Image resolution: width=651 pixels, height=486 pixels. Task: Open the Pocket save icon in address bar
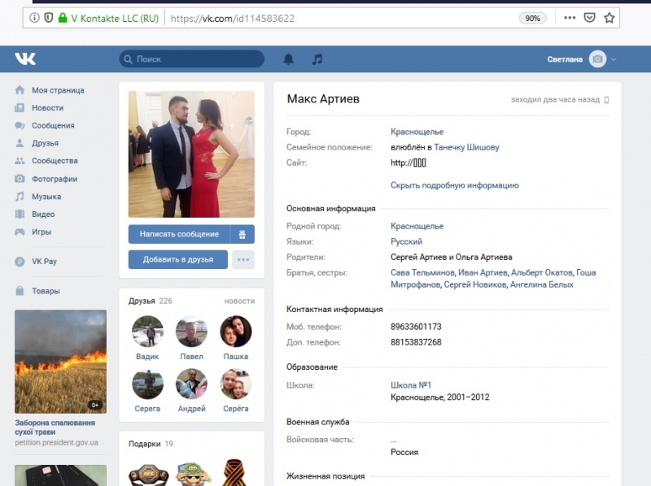(590, 17)
